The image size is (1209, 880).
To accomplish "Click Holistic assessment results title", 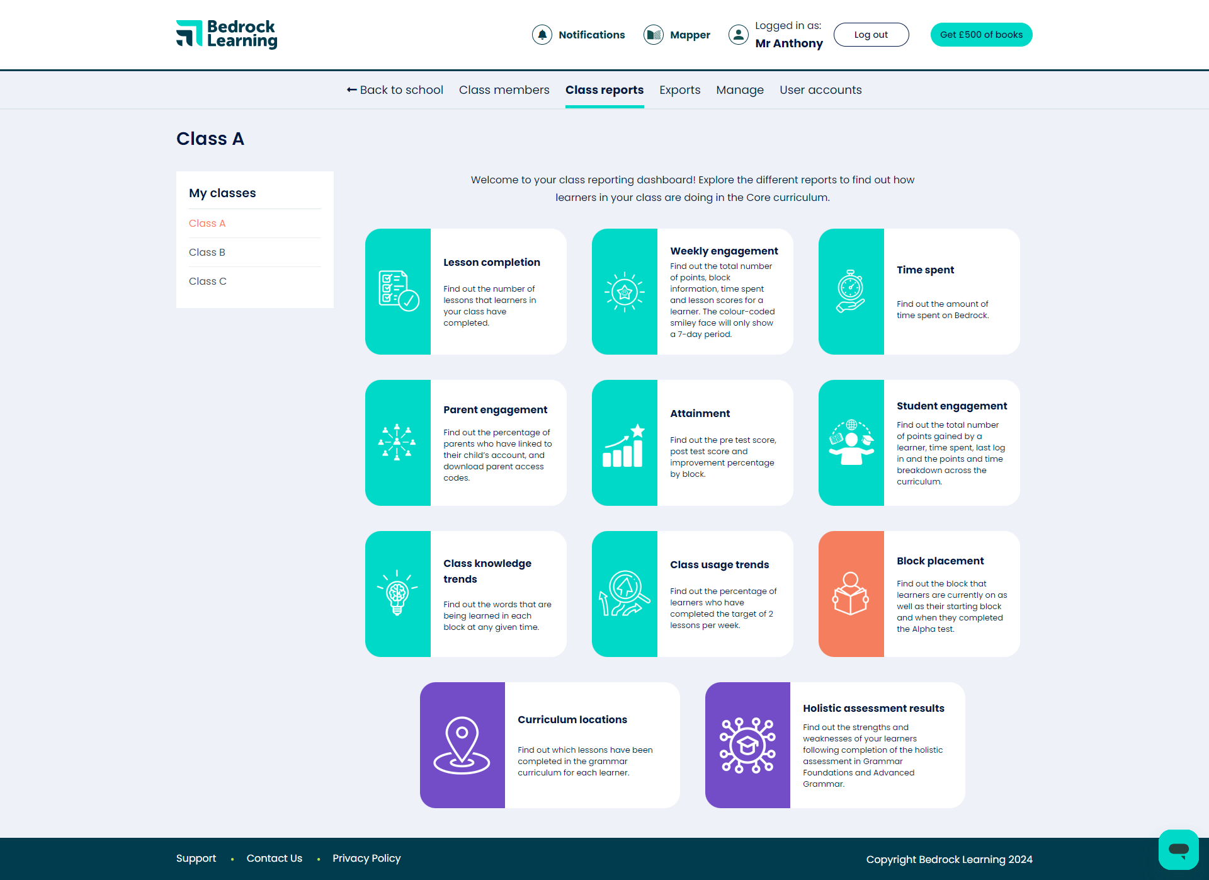I will [x=874, y=708].
